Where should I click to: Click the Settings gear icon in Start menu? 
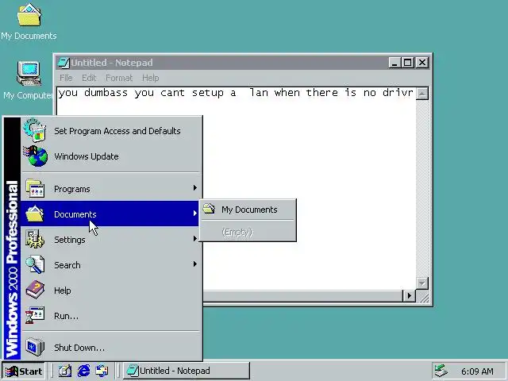(x=35, y=239)
